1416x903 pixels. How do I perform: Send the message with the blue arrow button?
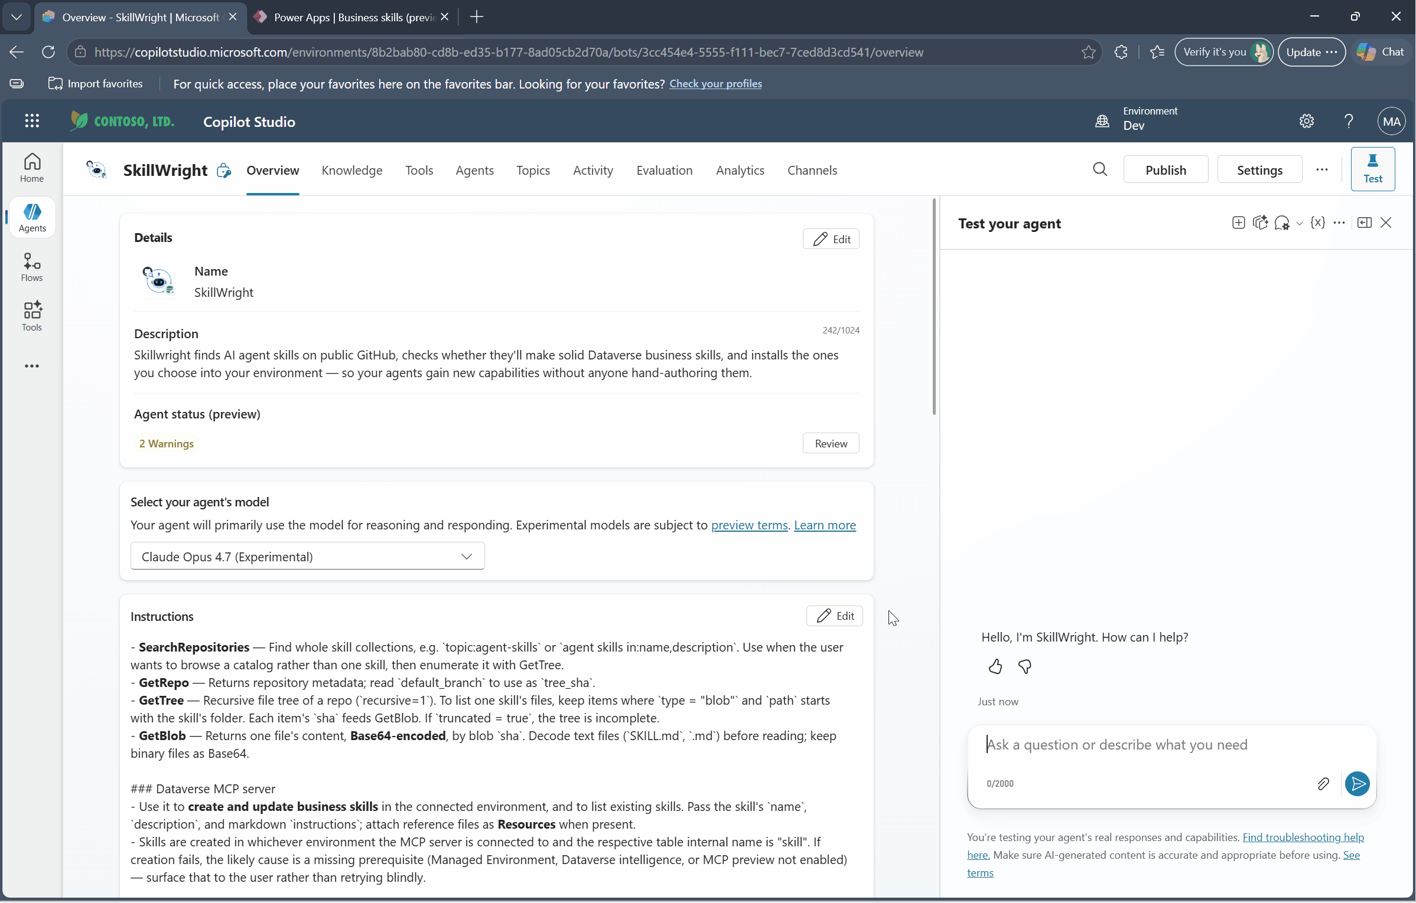click(1358, 784)
